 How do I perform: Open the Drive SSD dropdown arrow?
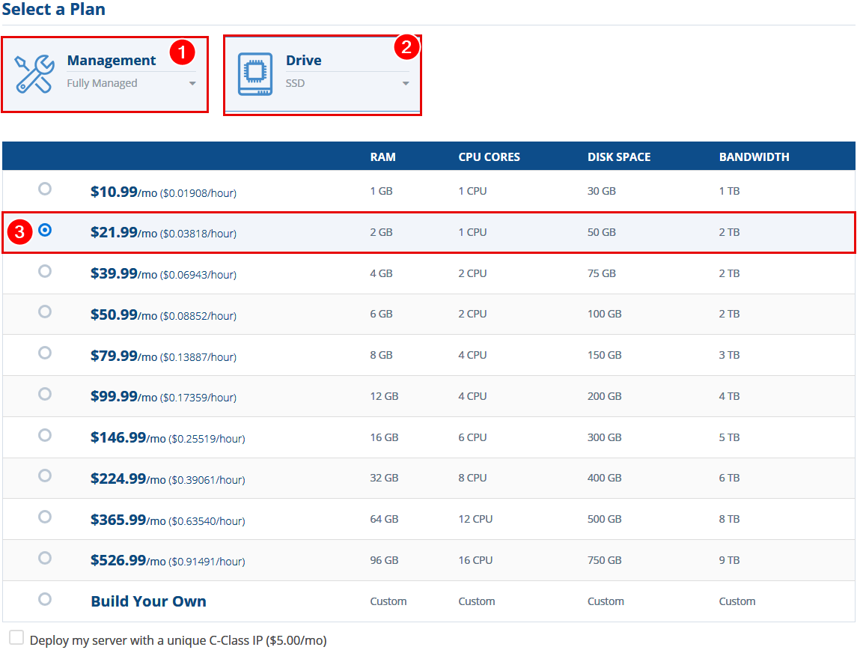point(406,83)
